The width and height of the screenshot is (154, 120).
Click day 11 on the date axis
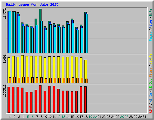pyautogui.click(x=54, y=117)
